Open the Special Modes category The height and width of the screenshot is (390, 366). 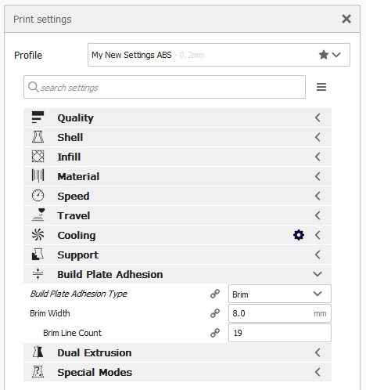click(x=178, y=372)
